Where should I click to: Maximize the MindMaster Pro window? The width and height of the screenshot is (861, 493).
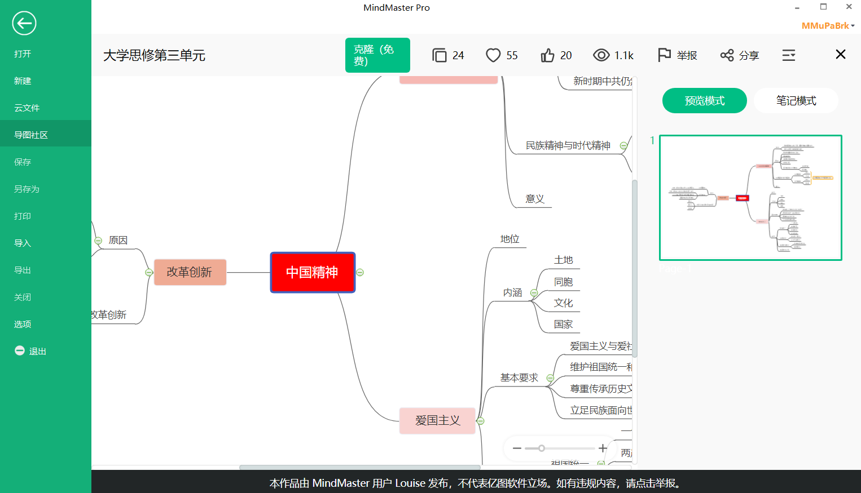[x=823, y=7]
